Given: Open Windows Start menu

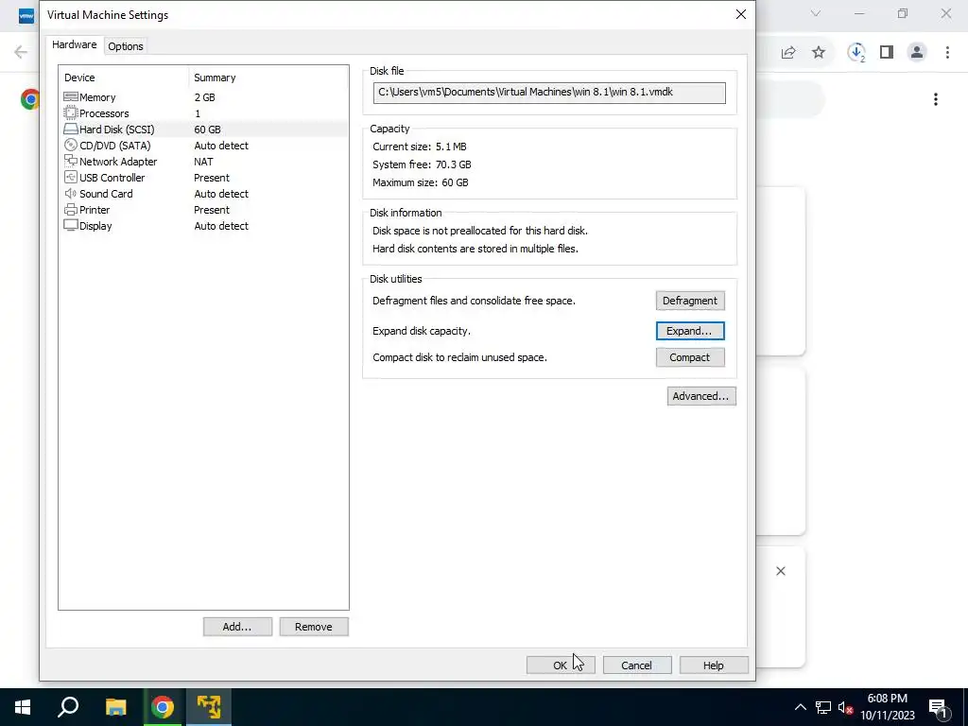Looking at the screenshot, I should tap(23, 707).
